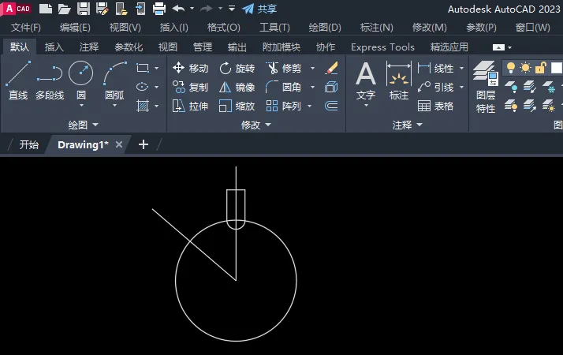
Task: Select the Rectangle draw tool icon
Action: click(143, 68)
